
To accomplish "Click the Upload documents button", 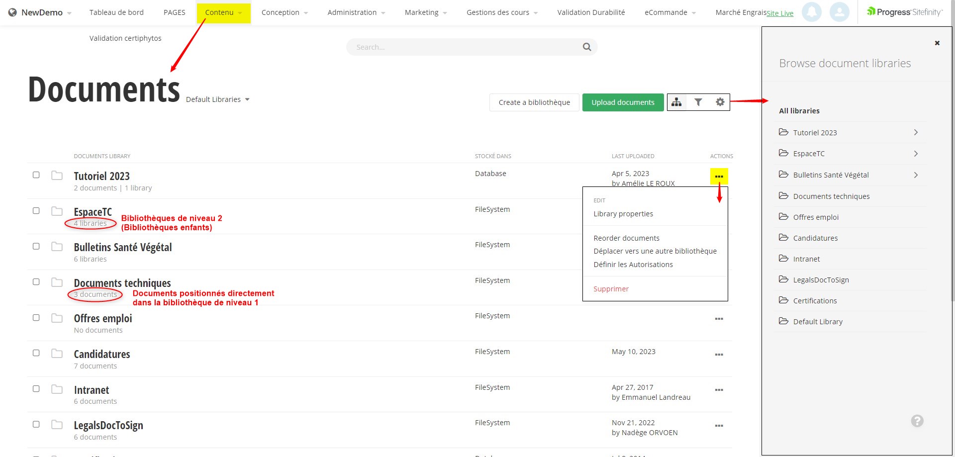I will (x=623, y=102).
